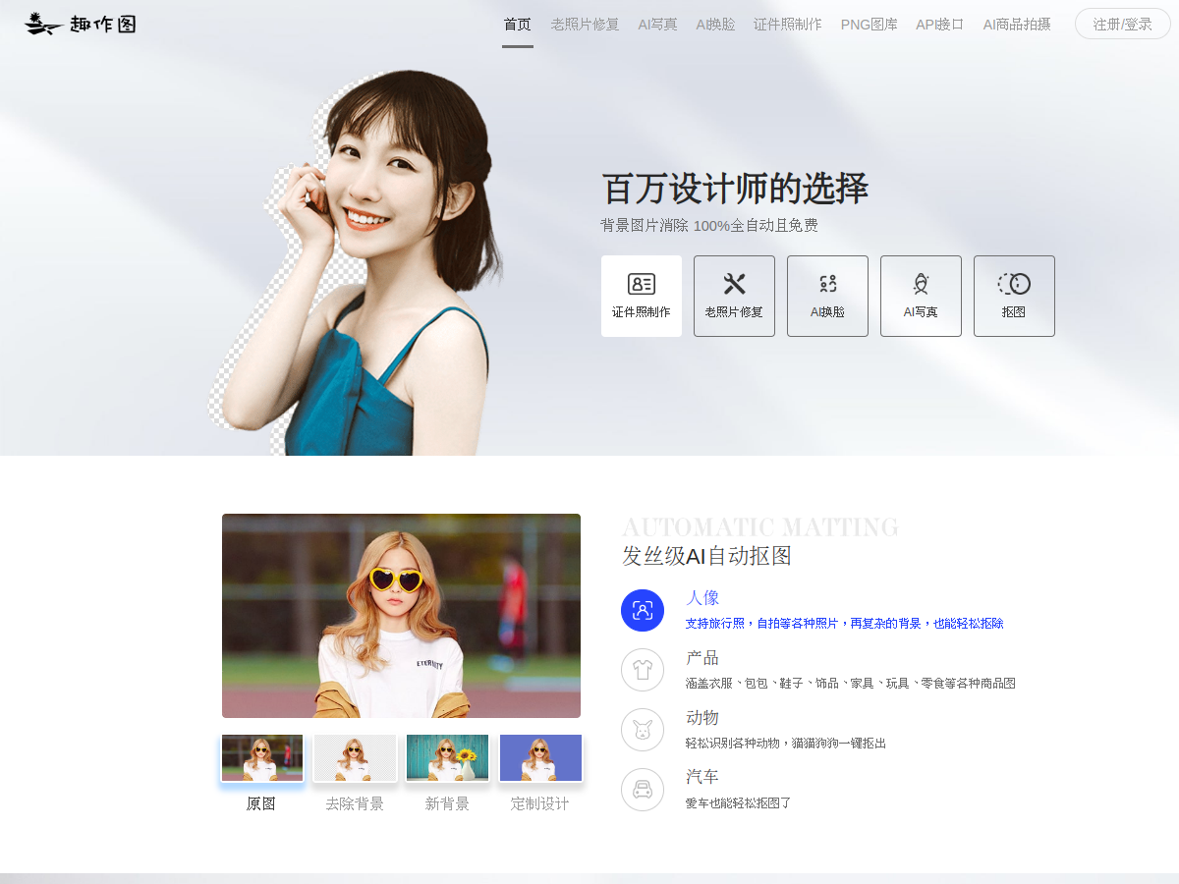The height and width of the screenshot is (884, 1179).
Task: Click the description 涵盖衣服、包包、鞋子
Action: 851,684
